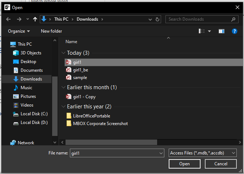Open the File name dropdown arrow
The height and width of the screenshot is (174, 244).
[161, 153]
